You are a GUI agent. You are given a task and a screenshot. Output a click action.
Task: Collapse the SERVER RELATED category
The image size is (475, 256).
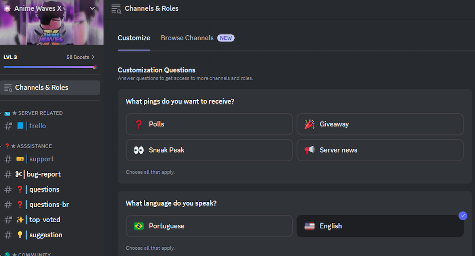33,113
